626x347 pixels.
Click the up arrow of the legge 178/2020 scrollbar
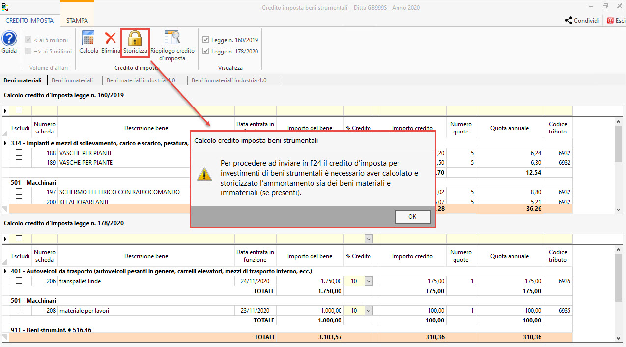619,249
